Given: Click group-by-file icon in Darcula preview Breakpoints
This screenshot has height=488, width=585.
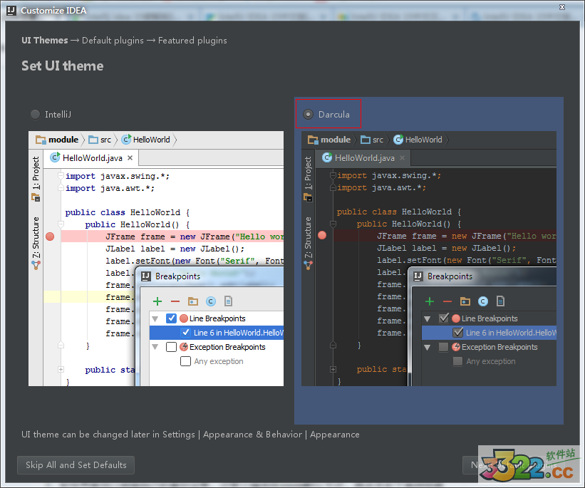Looking at the screenshot, I should [501, 301].
